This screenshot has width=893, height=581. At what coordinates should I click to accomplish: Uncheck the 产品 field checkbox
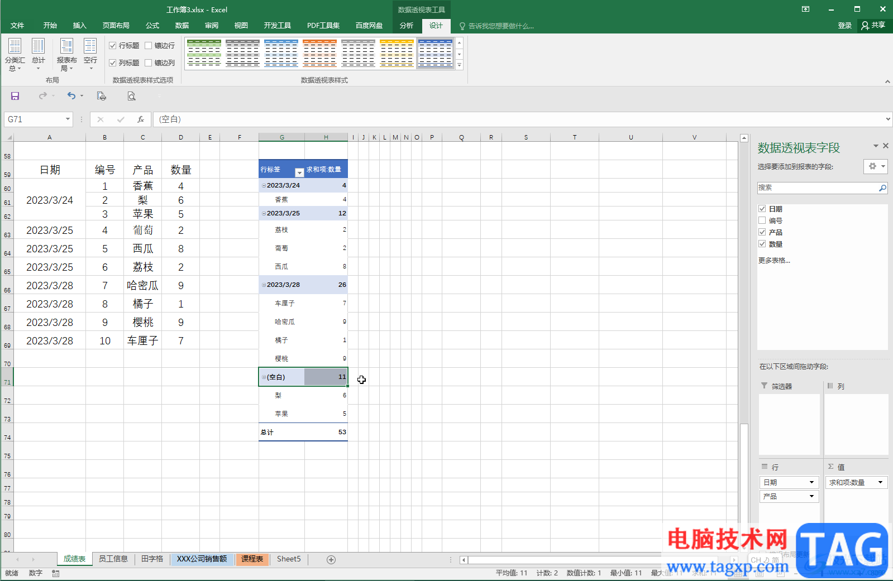(762, 232)
